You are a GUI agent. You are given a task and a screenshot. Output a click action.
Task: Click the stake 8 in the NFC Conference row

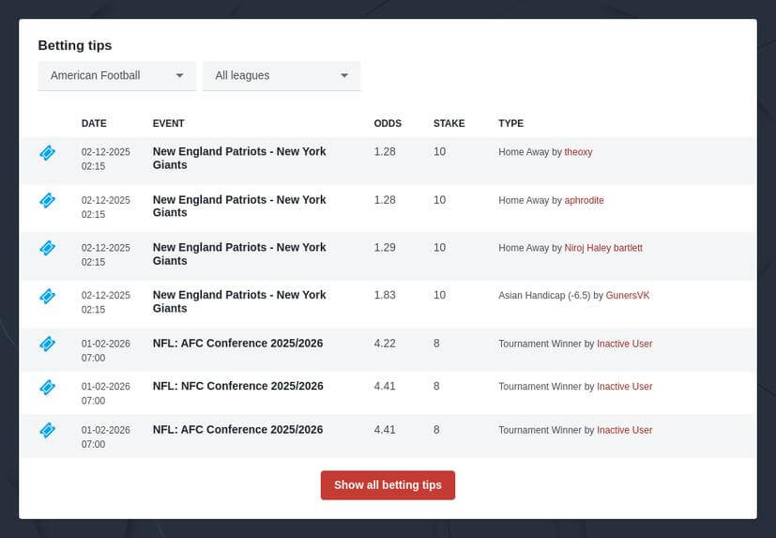click(x=436, y=386)
